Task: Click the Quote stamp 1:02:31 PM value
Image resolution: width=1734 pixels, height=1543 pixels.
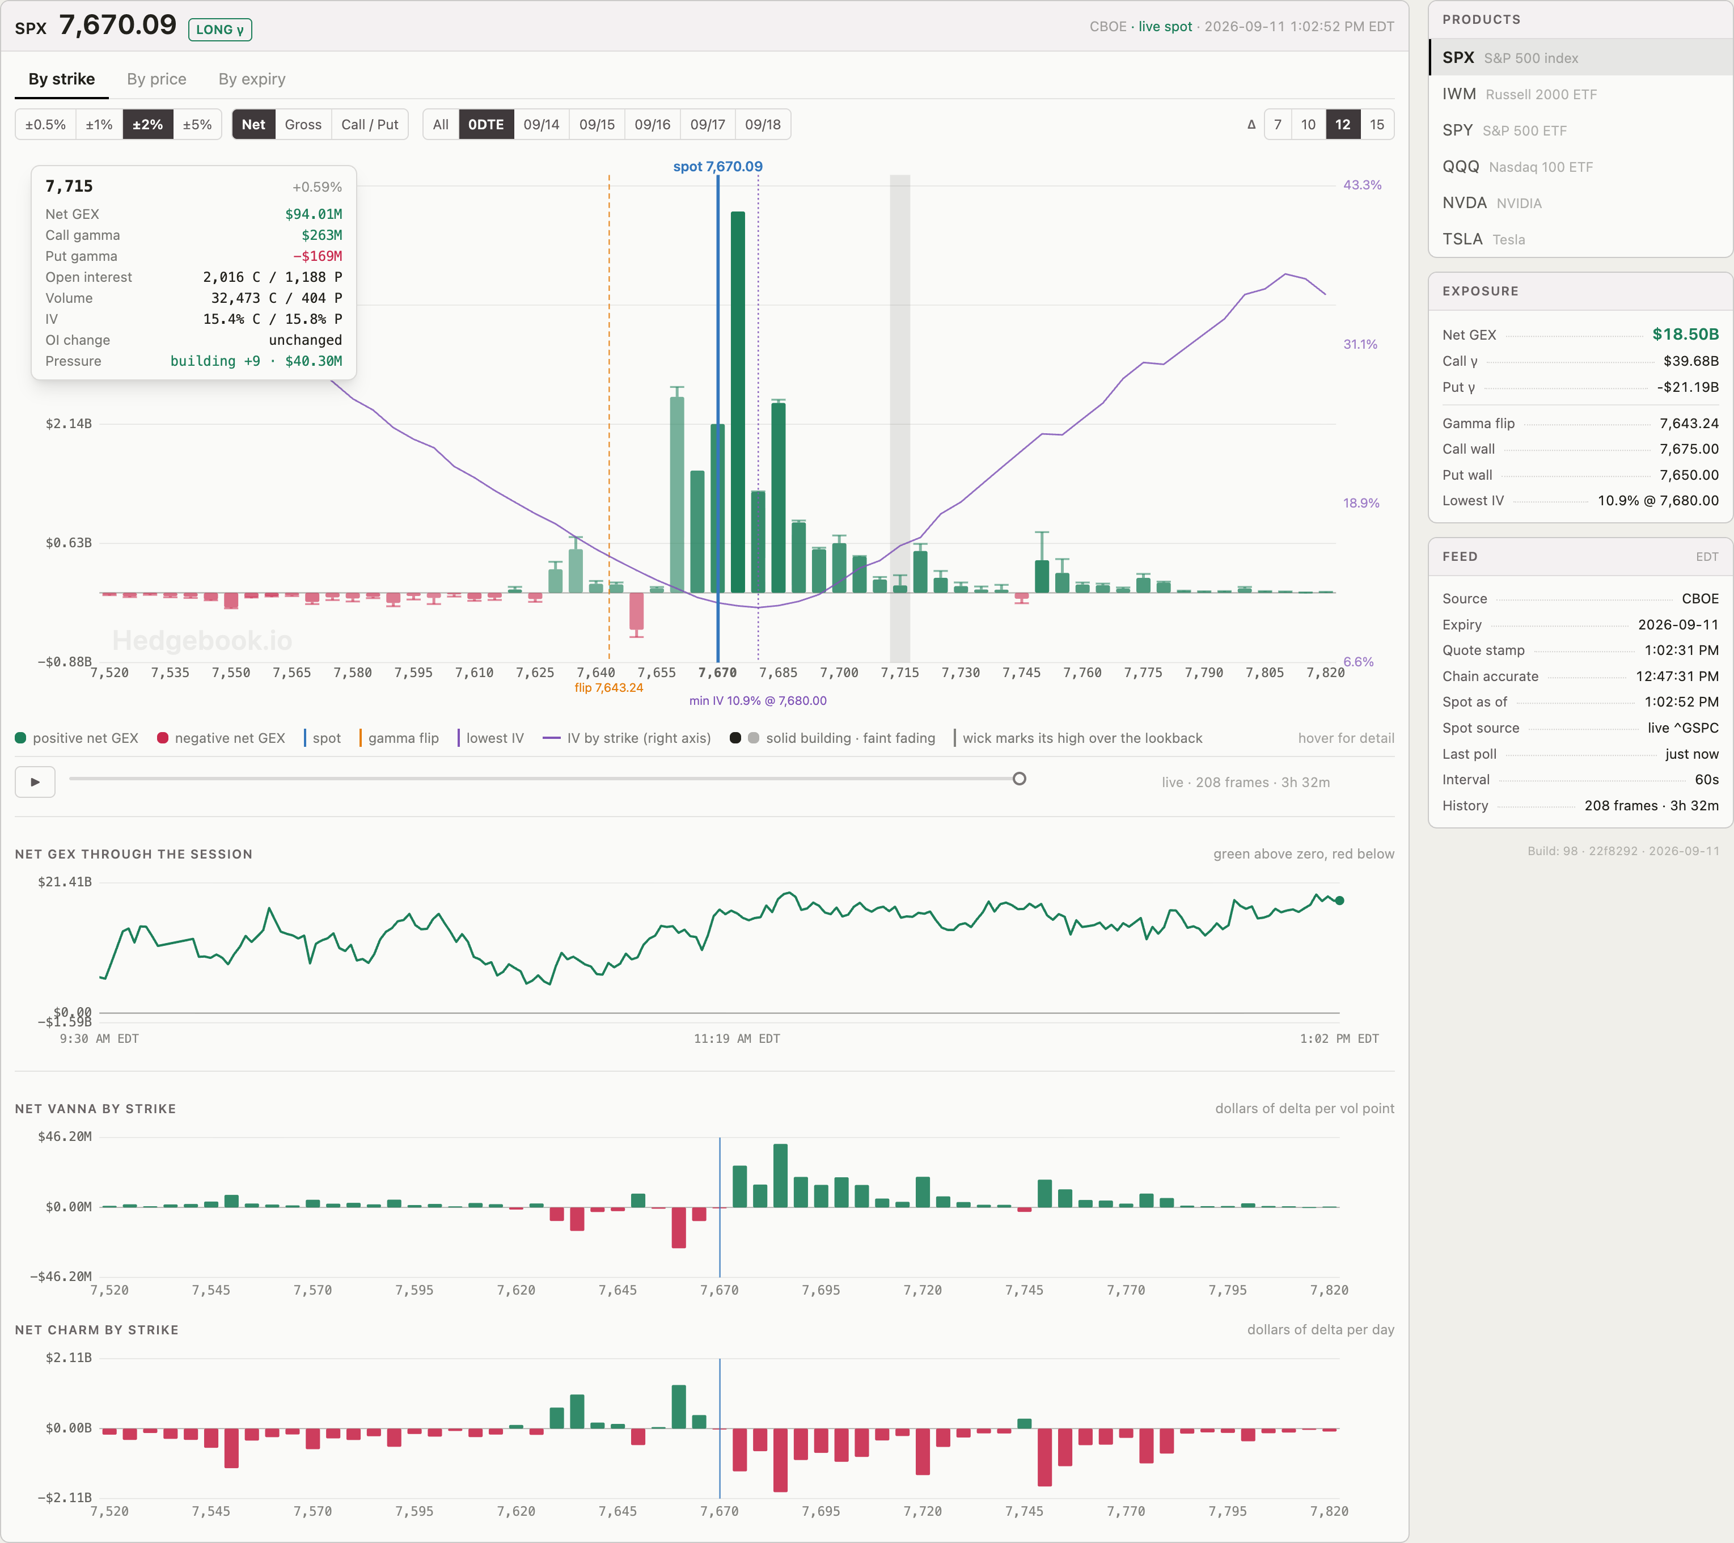Action: [1681, 650]
